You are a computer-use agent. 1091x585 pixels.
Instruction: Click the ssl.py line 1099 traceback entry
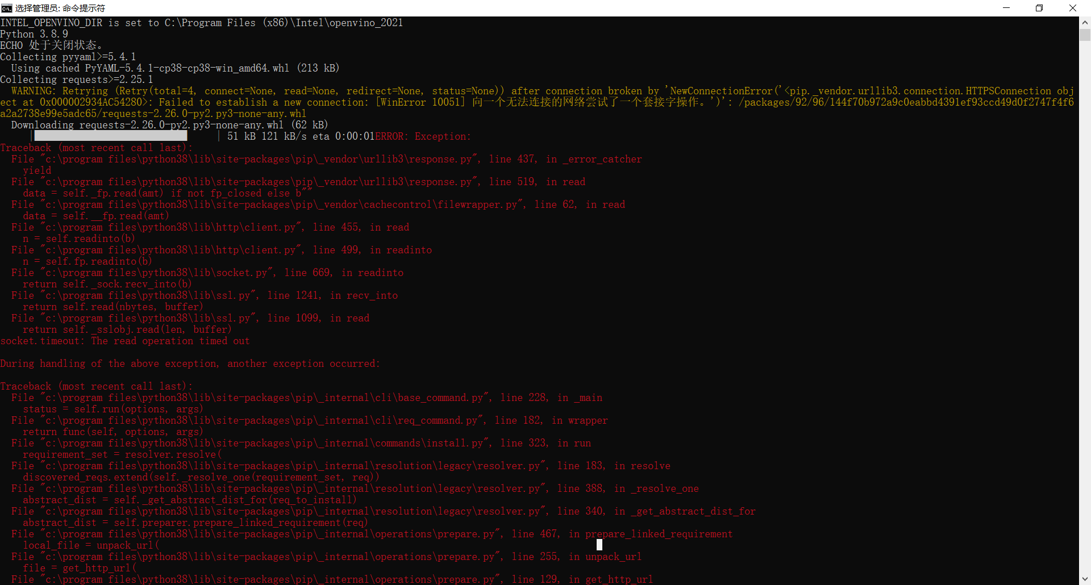coord(190,318)
